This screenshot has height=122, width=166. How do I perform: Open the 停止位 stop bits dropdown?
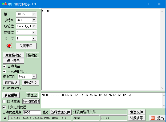(x=34, y=38)
